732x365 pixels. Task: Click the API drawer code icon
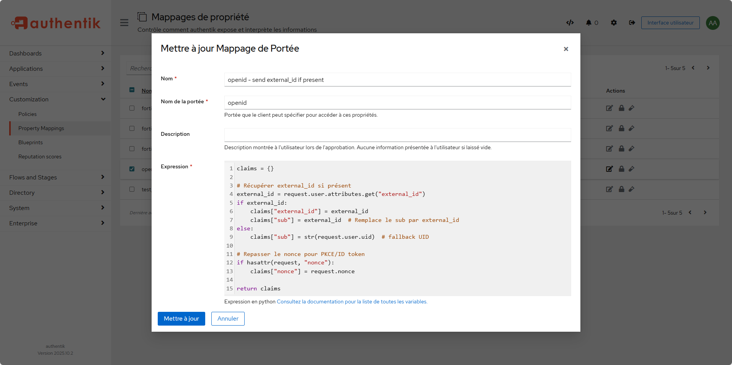[x=570, y=23]
